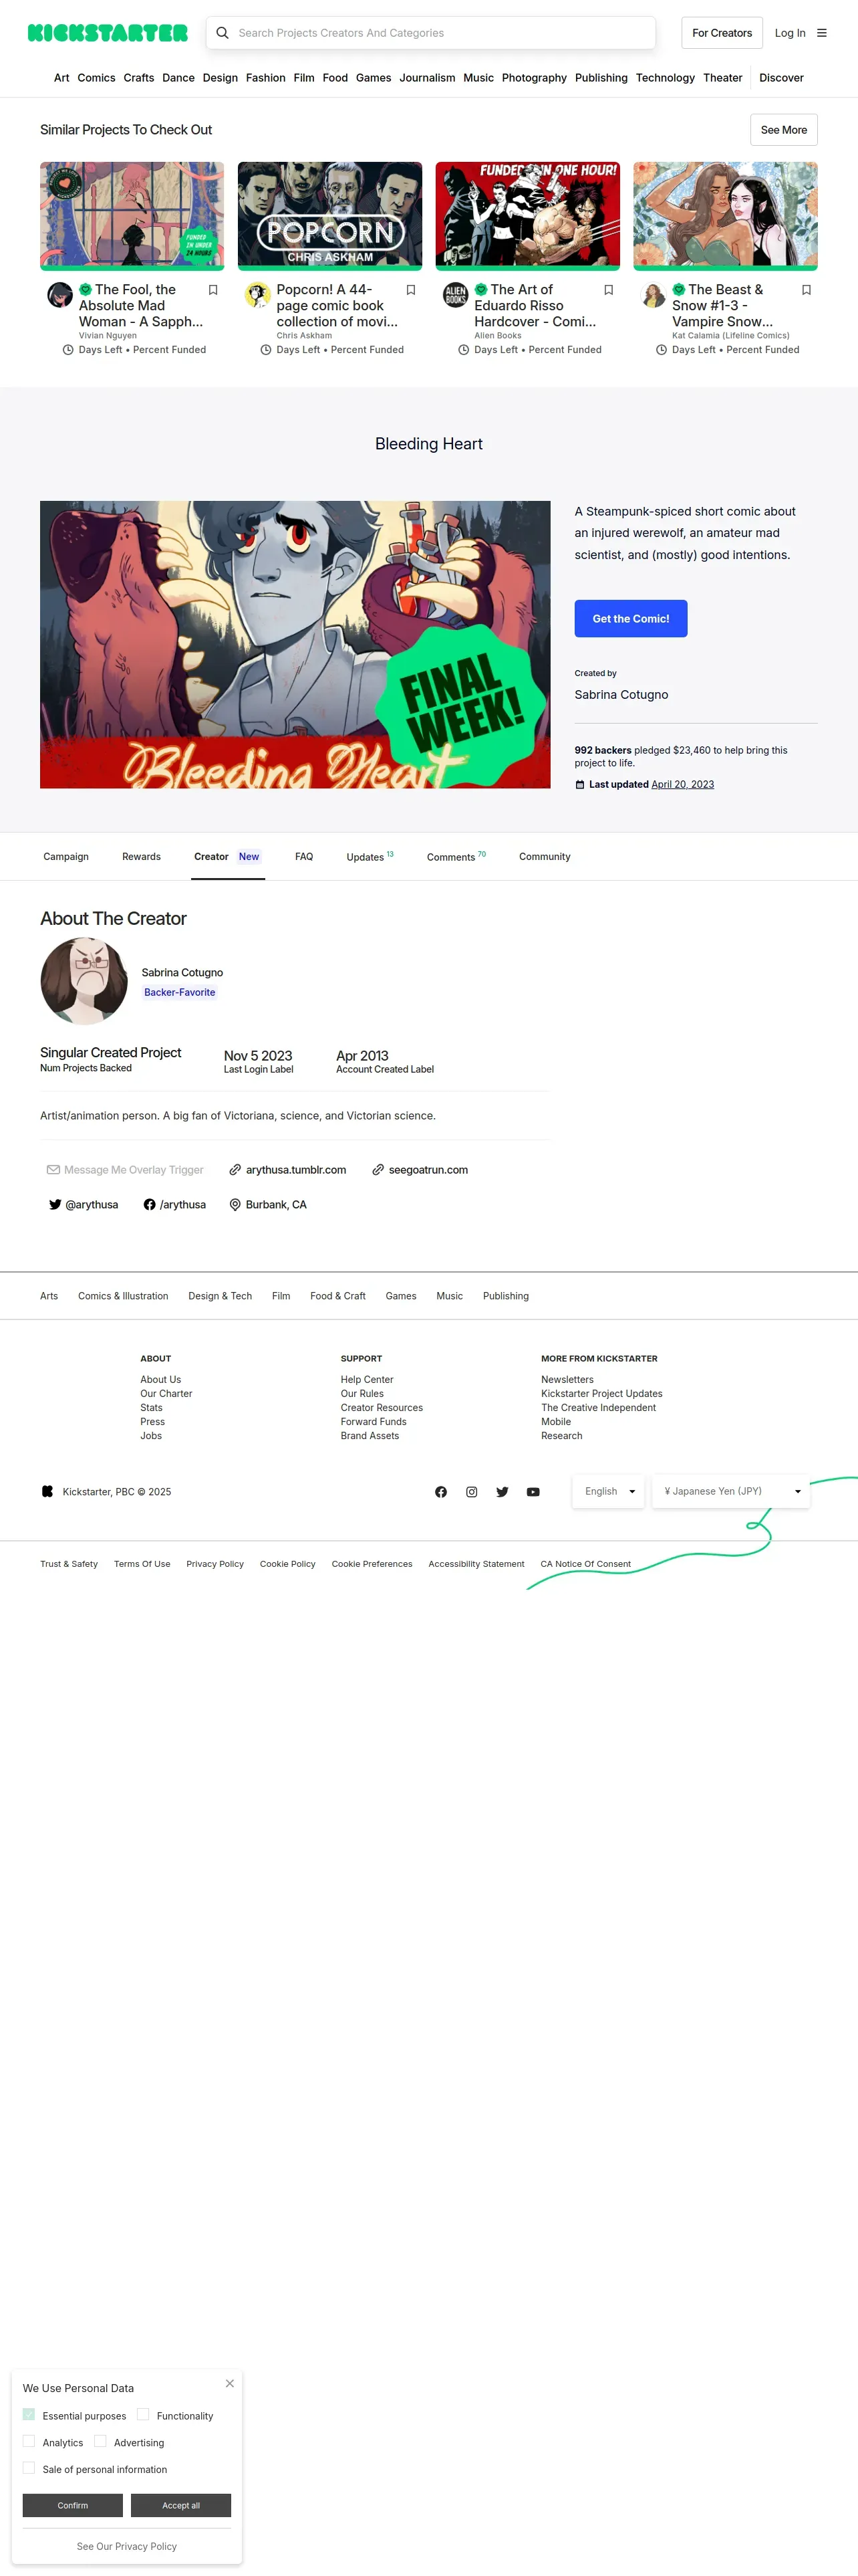Open Comics & Illustration footer category

click(x=123, y=1296)
